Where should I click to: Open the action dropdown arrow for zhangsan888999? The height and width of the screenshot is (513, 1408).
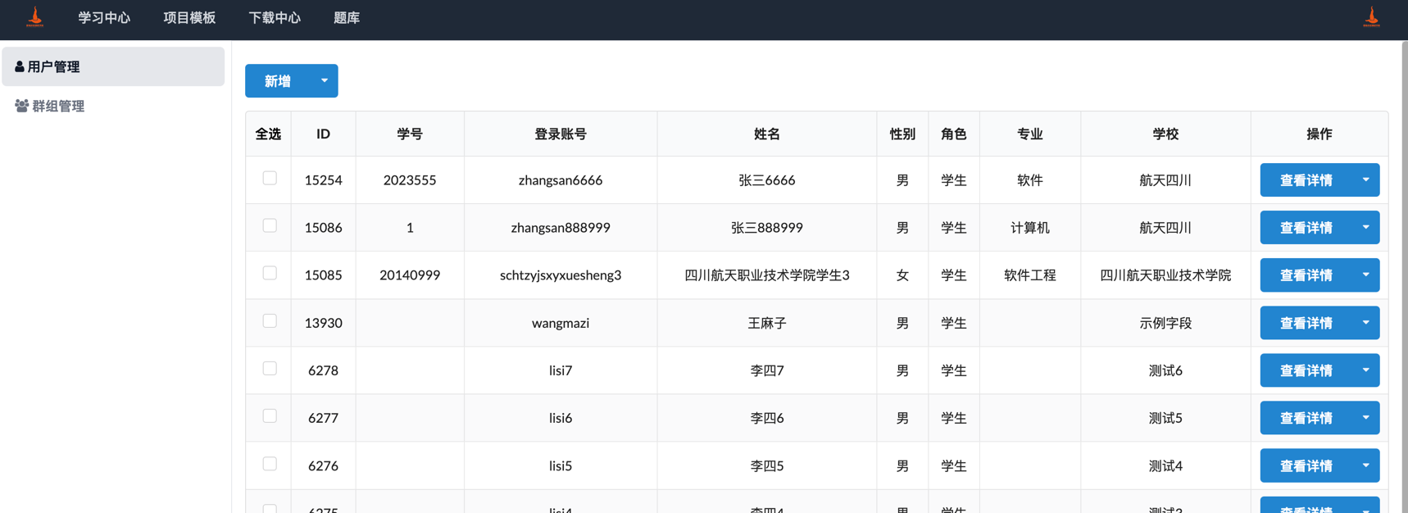click(1365, 228)
